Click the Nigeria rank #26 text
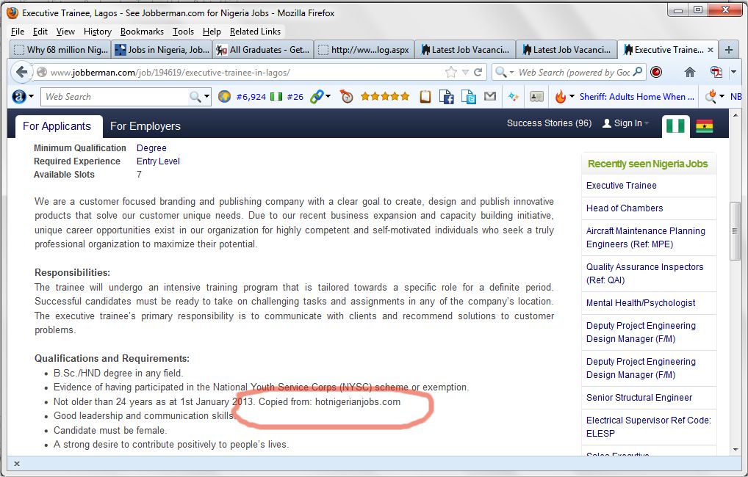 pos(295,97)
